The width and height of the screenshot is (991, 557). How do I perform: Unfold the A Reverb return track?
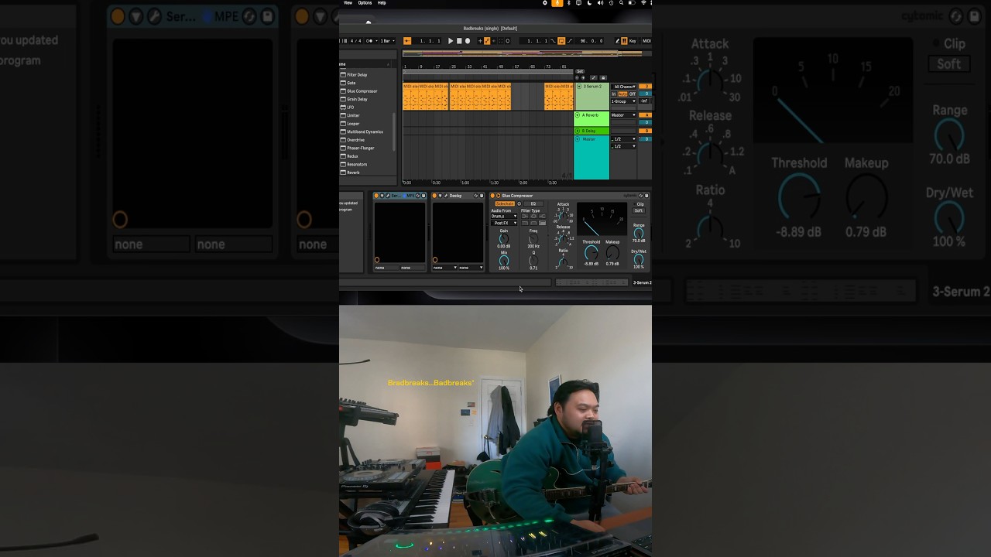point(578,115)
